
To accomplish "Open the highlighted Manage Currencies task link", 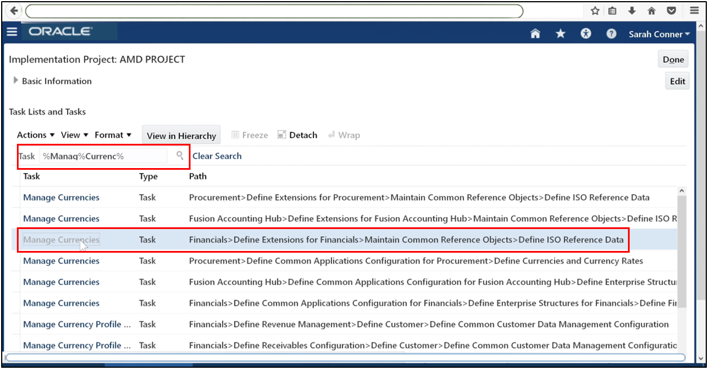I will point(60,239).
